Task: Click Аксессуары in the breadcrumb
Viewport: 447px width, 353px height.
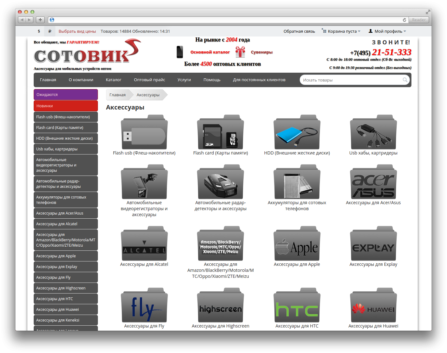Action: [148, 95]
